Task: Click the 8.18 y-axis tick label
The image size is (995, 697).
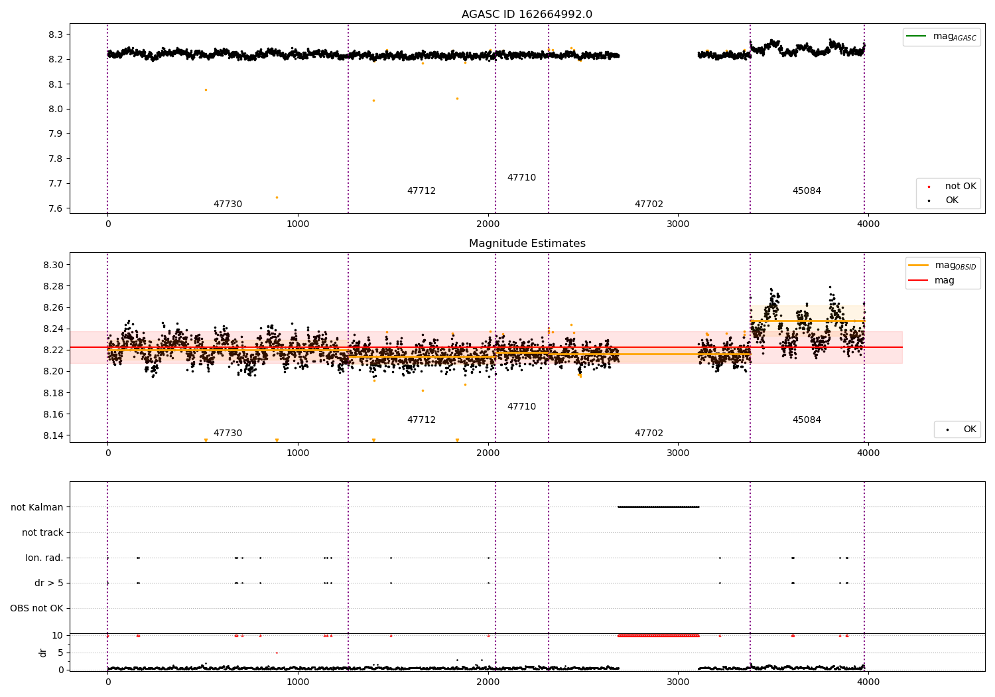Action: pyautogui.click(x=53, y=393)
